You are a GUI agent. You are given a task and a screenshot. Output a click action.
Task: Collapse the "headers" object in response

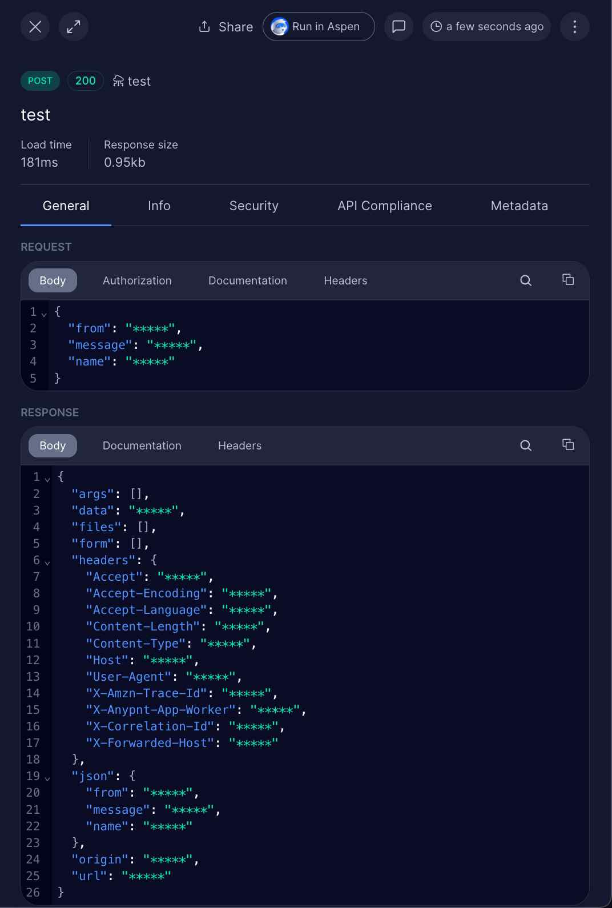(x=47, y=562)
